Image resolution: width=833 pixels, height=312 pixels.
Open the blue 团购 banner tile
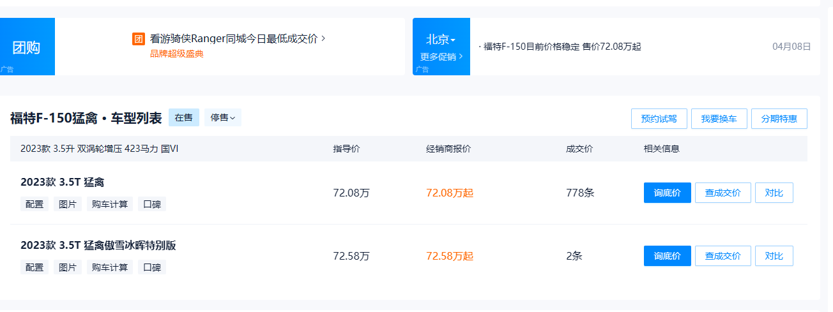(x=27, y=47)
